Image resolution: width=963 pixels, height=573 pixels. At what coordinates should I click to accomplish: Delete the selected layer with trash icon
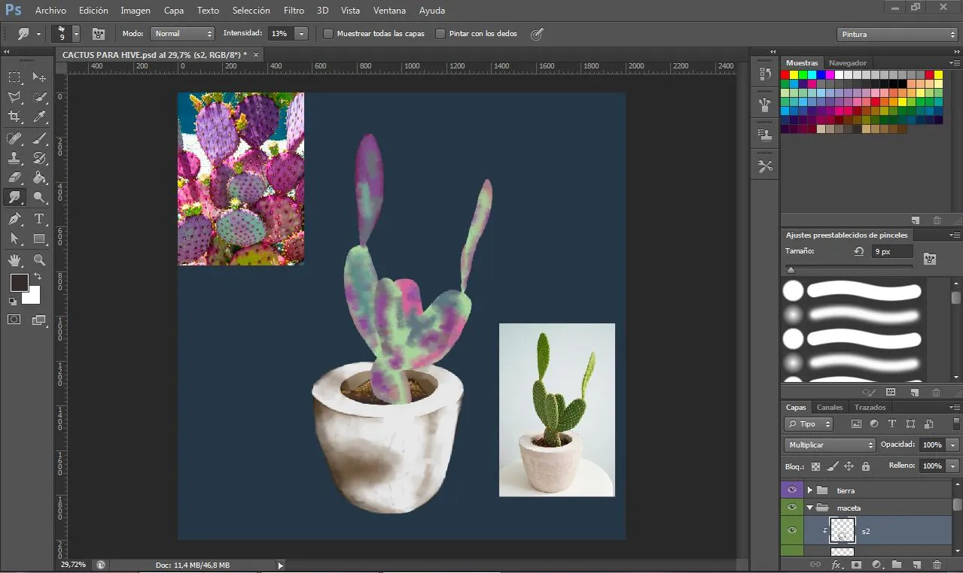[937, 565]
